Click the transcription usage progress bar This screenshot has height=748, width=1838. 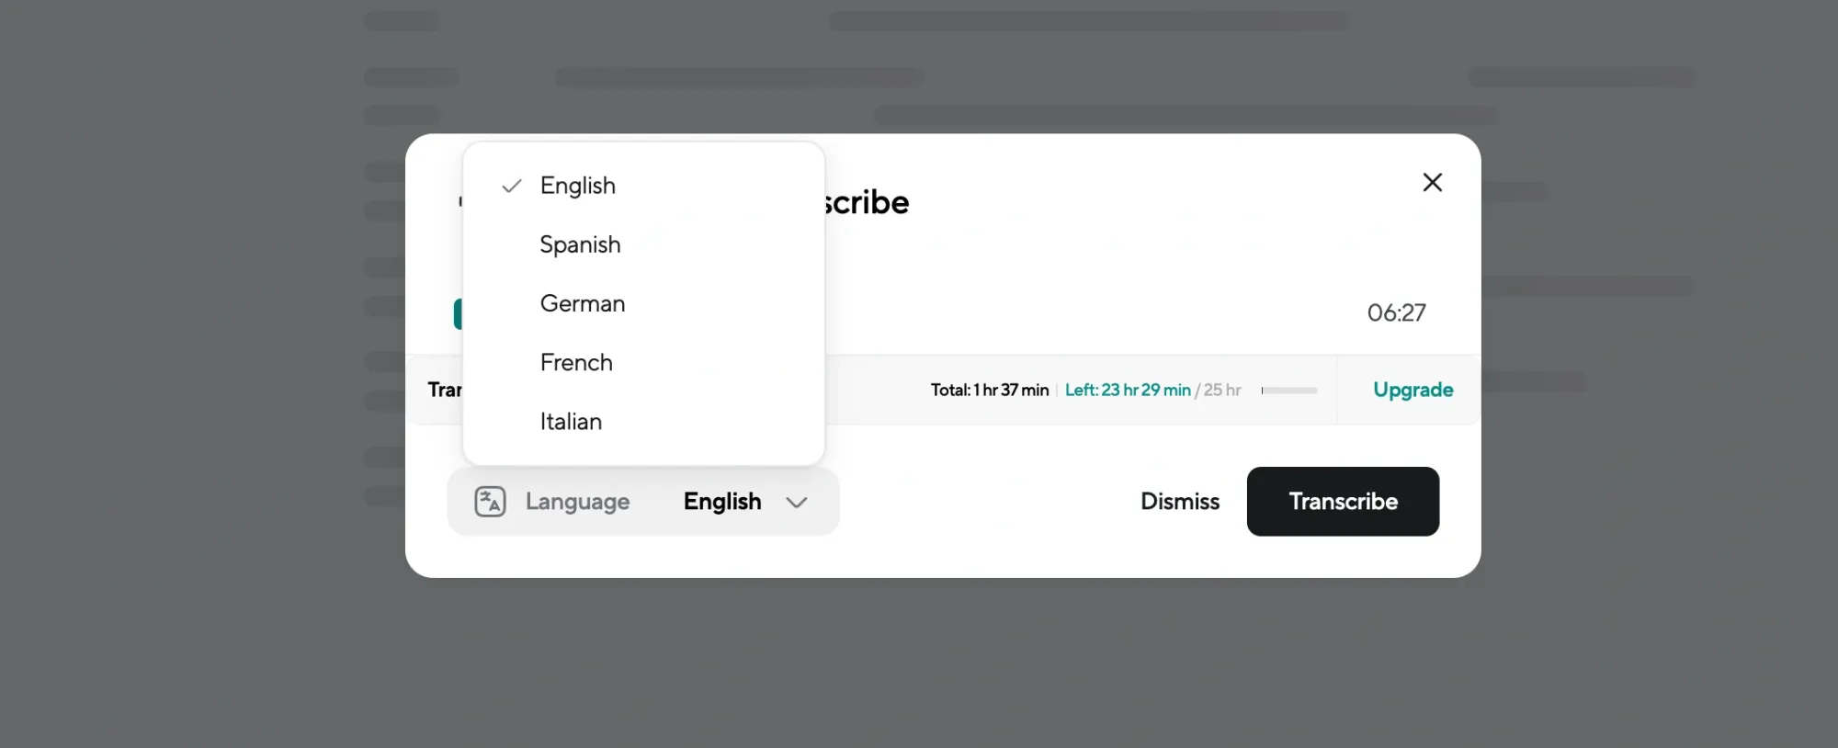[x=1289, y=391]
